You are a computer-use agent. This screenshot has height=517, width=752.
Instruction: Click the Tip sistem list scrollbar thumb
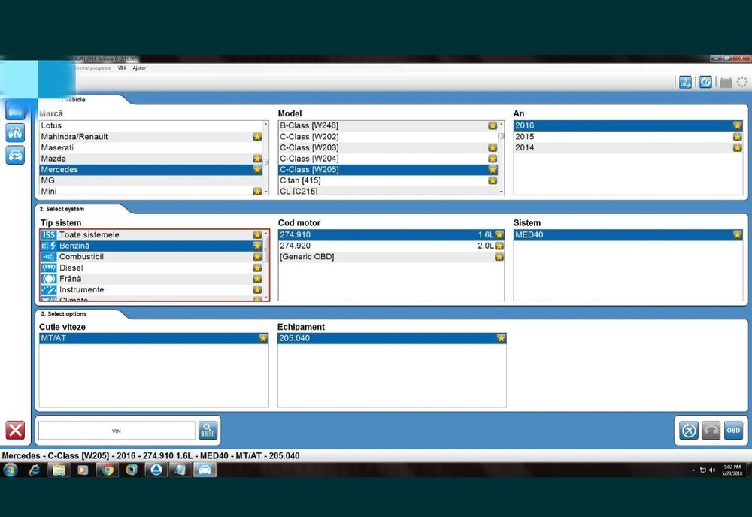pos(266,249)
